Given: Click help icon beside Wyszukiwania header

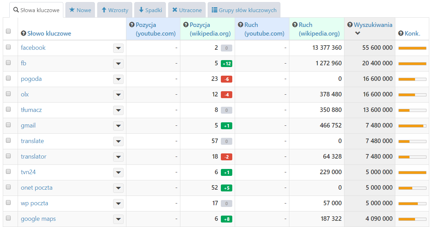Looking at the screenshot, I should 350,25.
